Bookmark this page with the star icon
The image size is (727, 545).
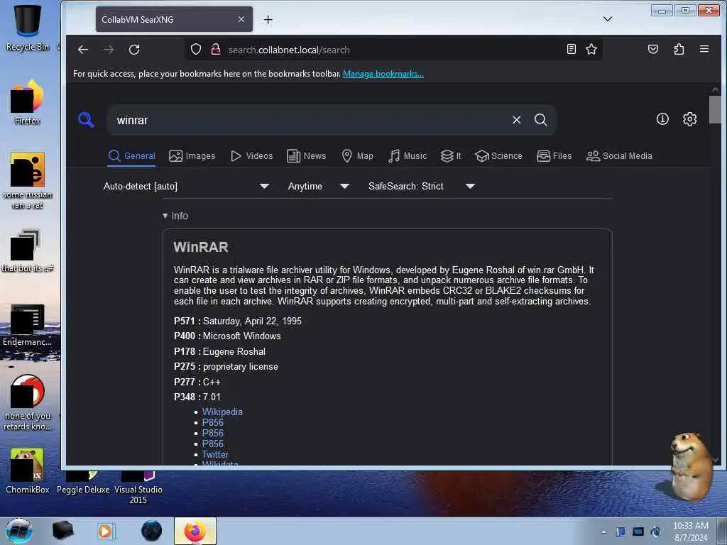[x=591, y=49]
